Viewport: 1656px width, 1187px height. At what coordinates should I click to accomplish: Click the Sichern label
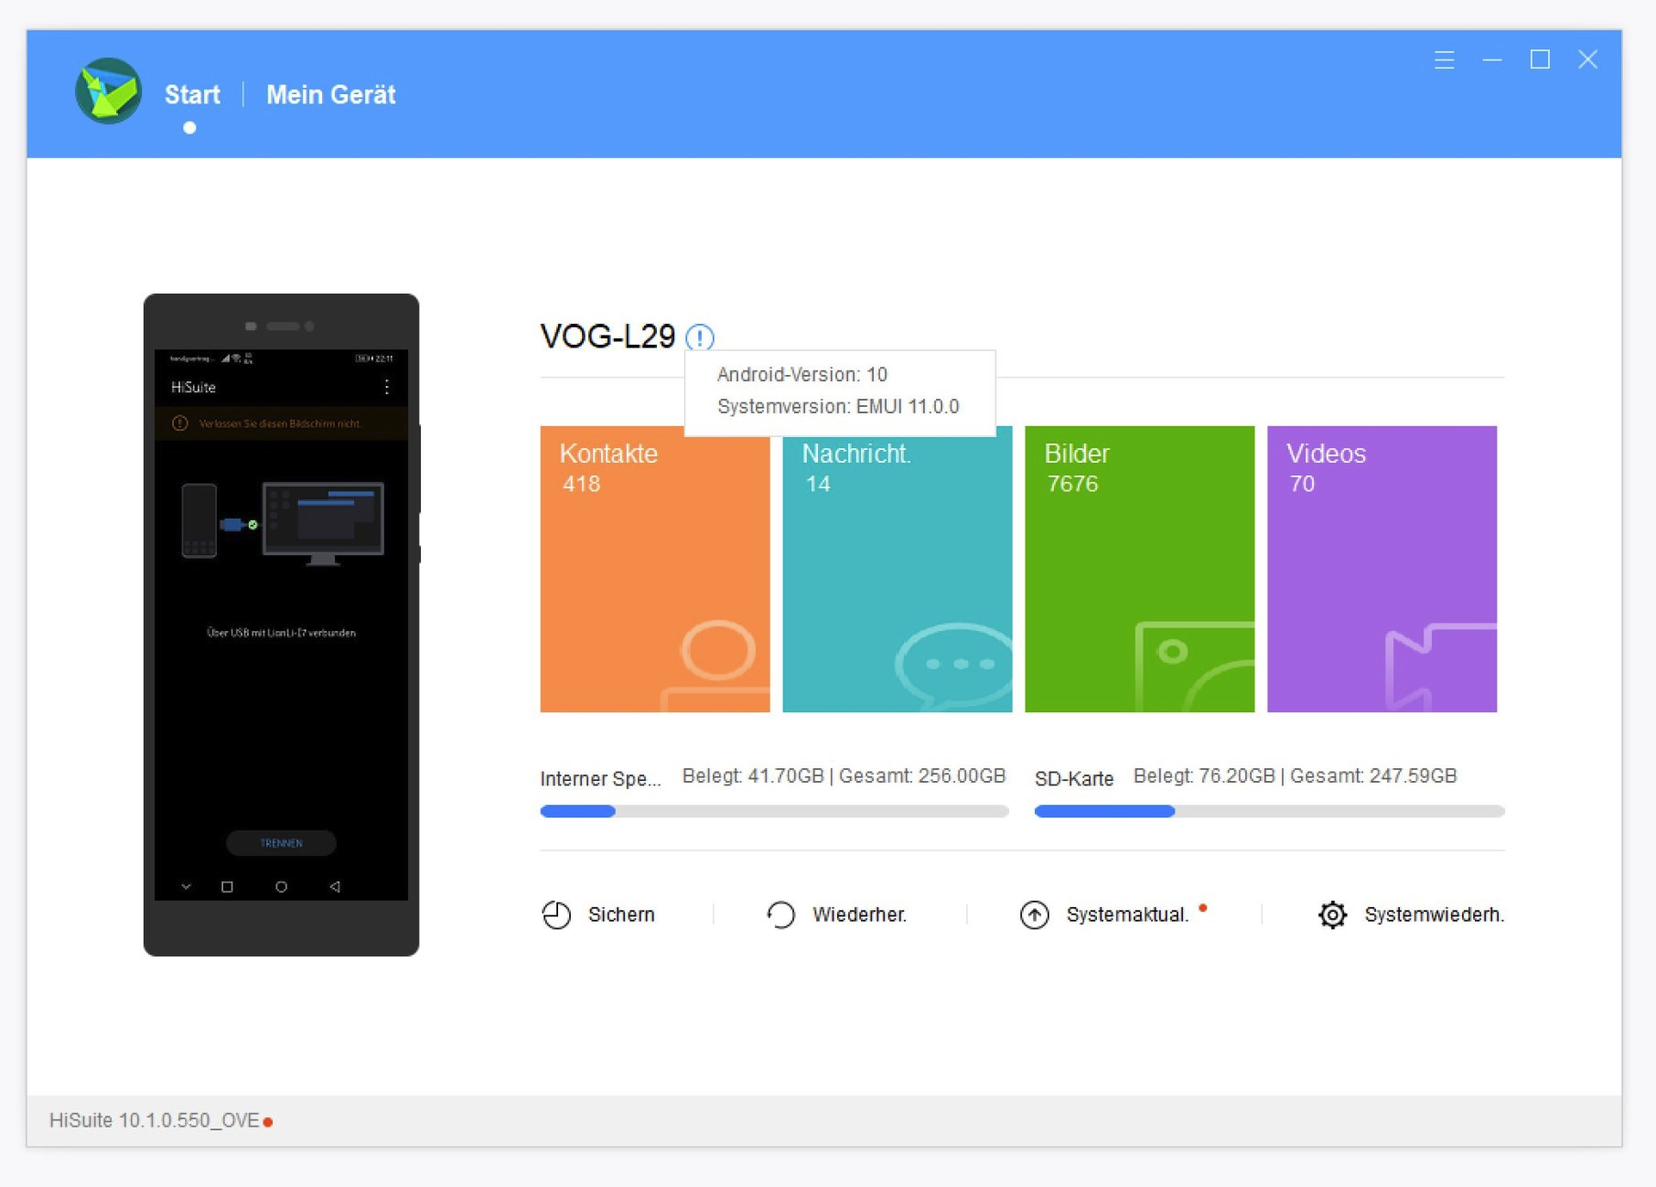point(621,914)
